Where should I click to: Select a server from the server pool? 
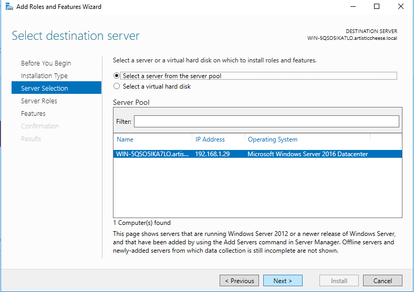click(x=117, y=76)
